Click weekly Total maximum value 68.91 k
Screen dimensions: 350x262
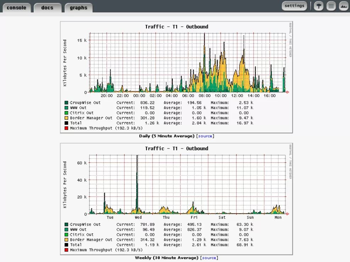pyautogui.click(x=245, y=245)
